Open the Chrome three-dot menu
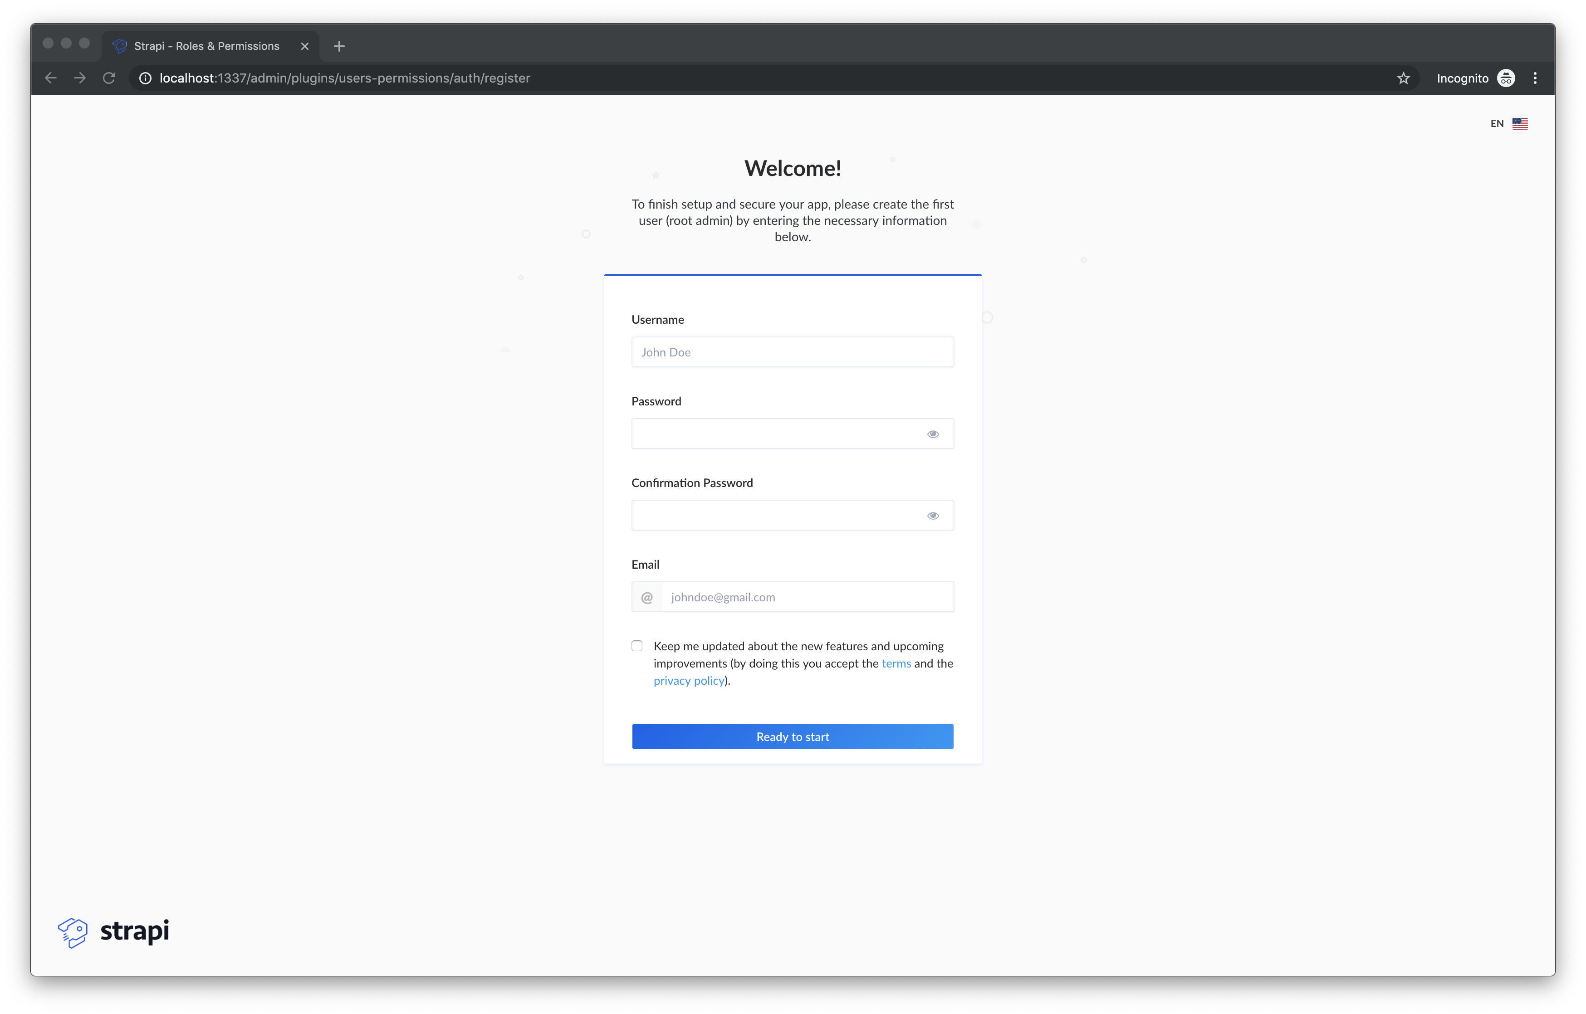 click(1535, 78)
